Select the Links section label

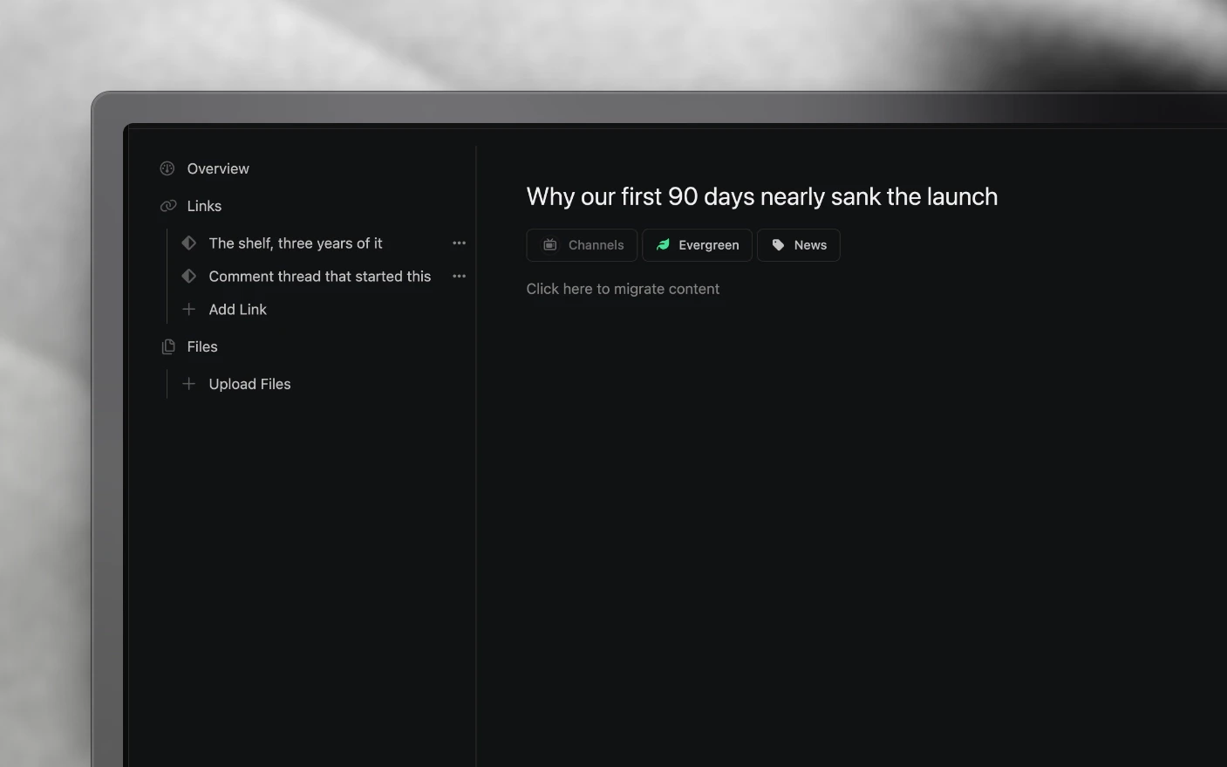tap(204, 206)
